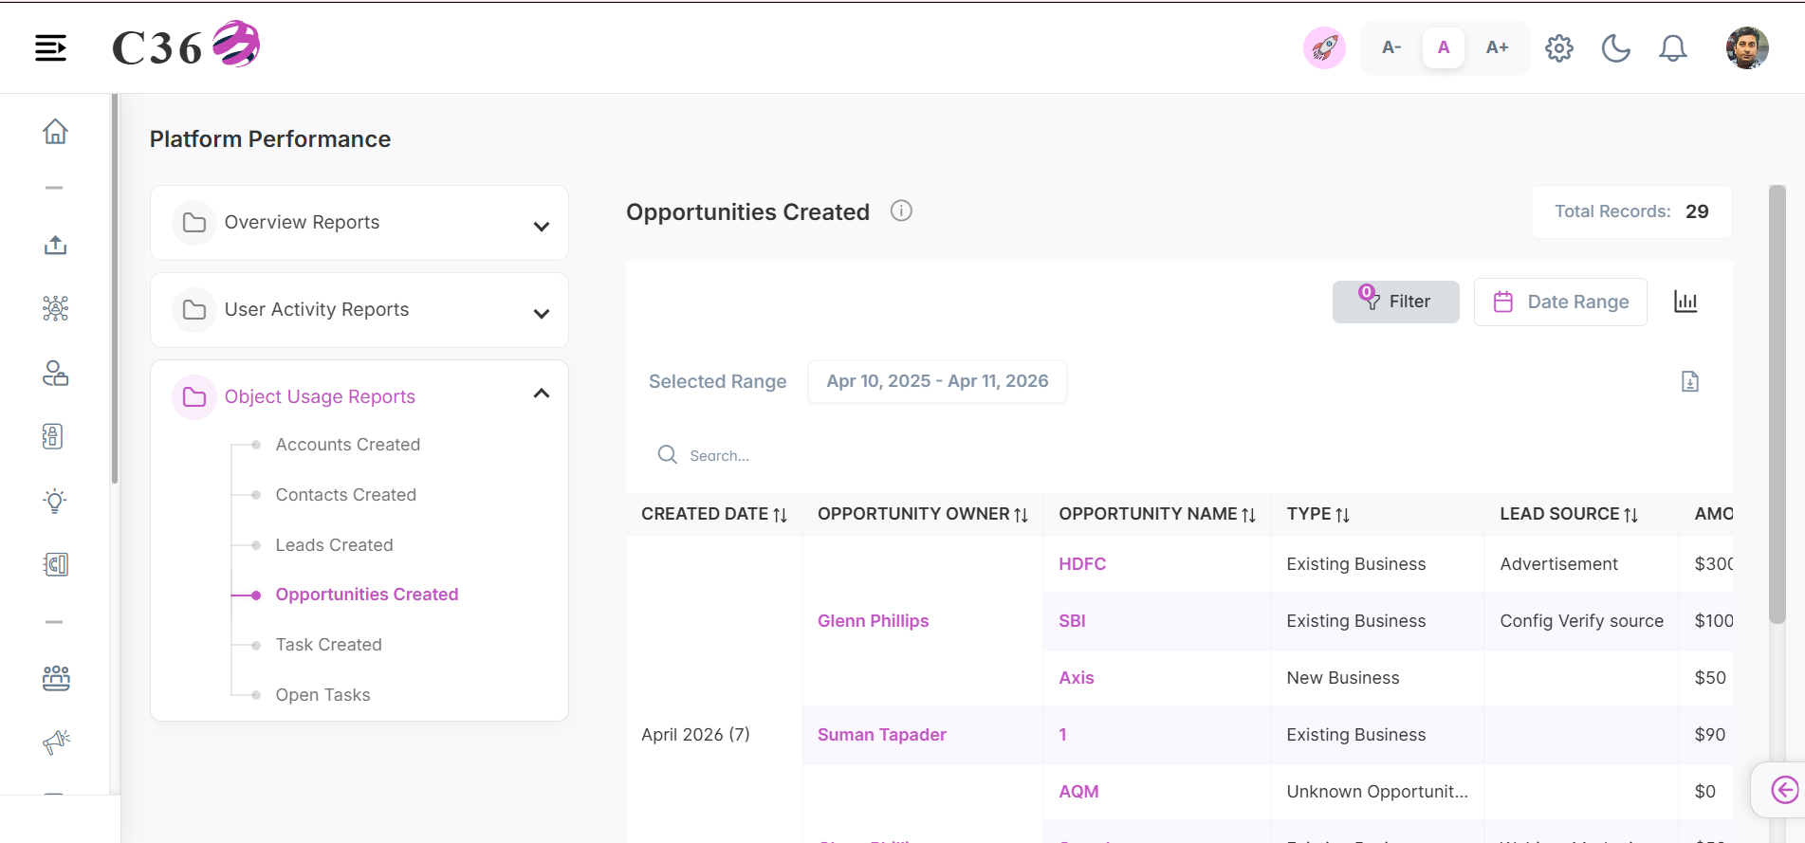Toggle dark mode moon icon
This screenshot has width=1805, height=843.
point(1615,47)
